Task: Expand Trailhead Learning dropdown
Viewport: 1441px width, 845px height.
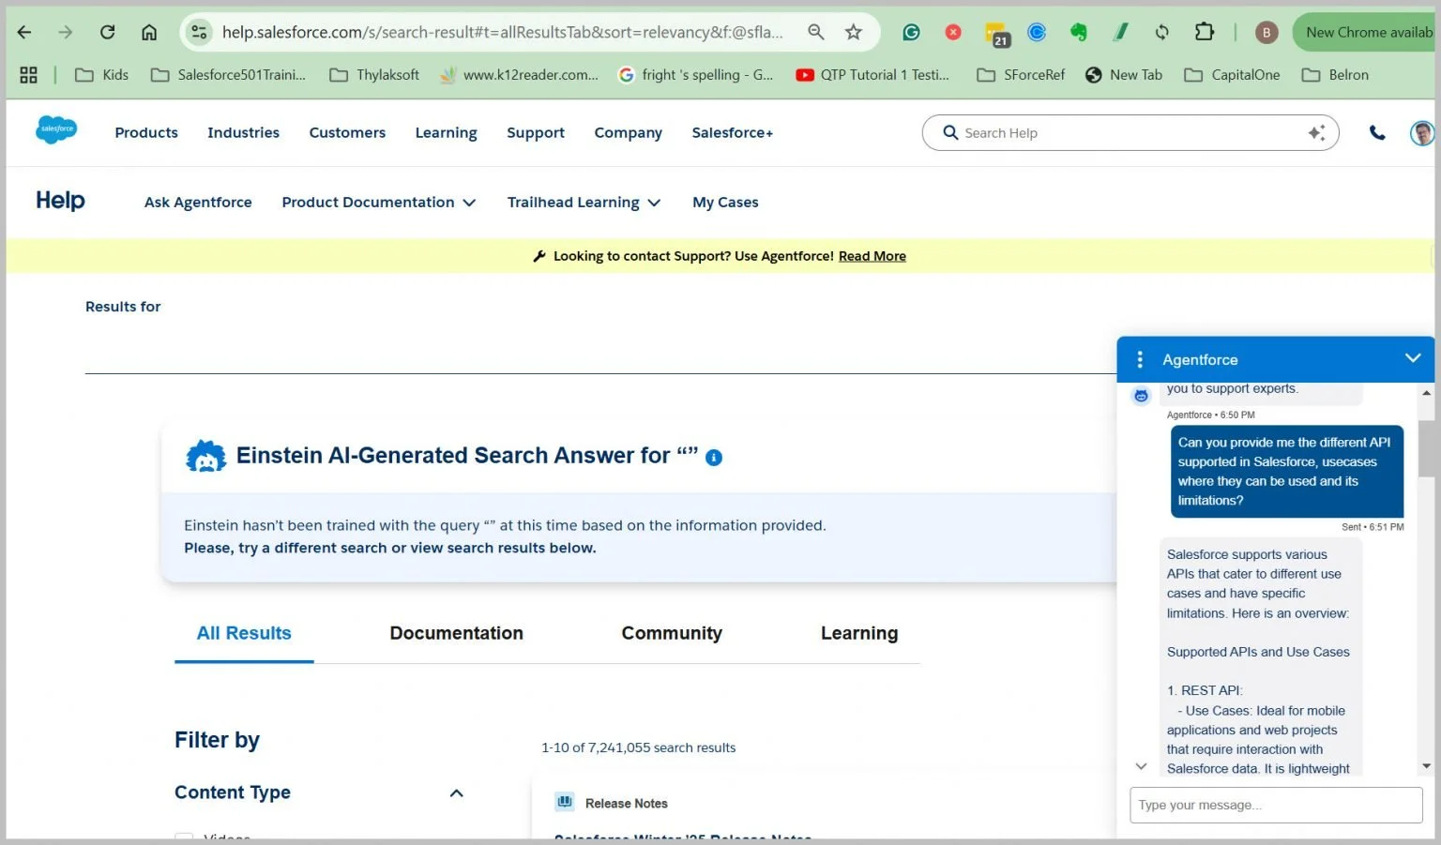Action: [584, 202]
